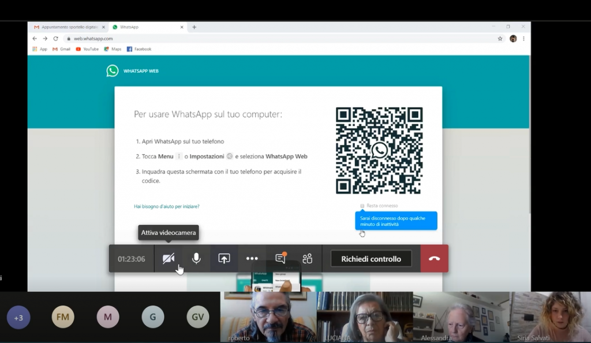Select roberto's video thumbnail
Screen dimensions: 591x343
pos(268,317)
